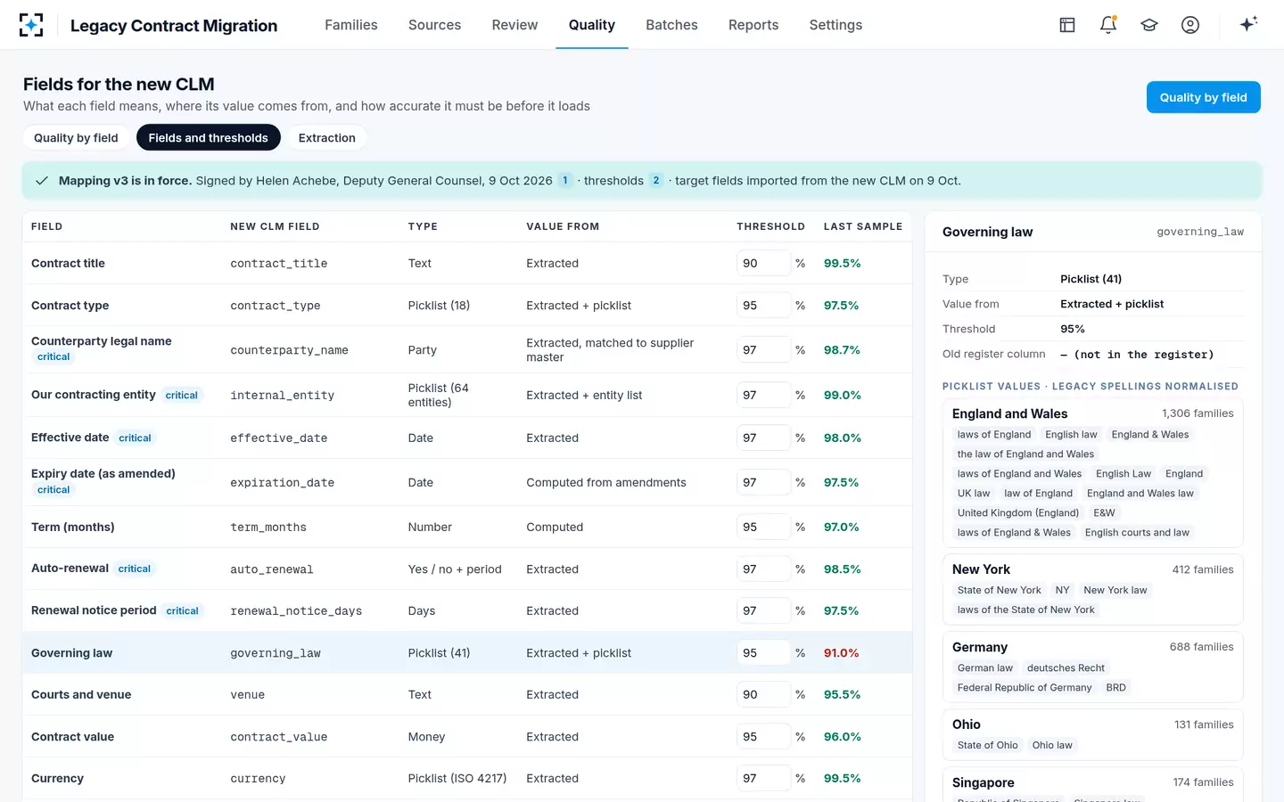Select Fields and thresholds pill

click(x=209, y=137)
